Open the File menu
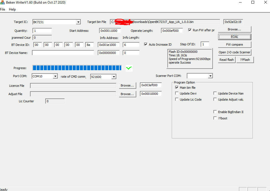Image resolution: width=270 pixels, height=191 pixels. pos(2,9)
